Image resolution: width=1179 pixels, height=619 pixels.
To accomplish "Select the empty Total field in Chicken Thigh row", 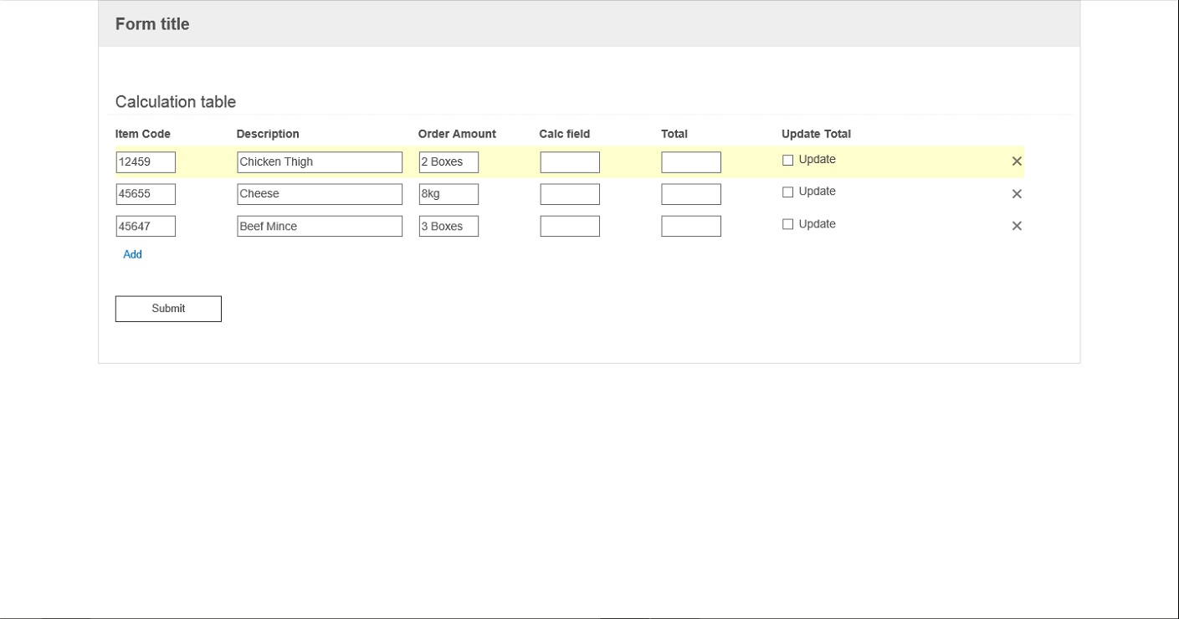I will click(691, 162).
